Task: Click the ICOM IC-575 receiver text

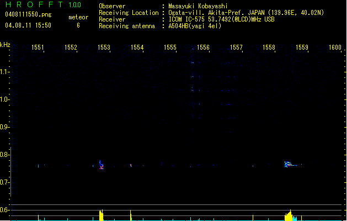Action: click(x=222, y=19)
